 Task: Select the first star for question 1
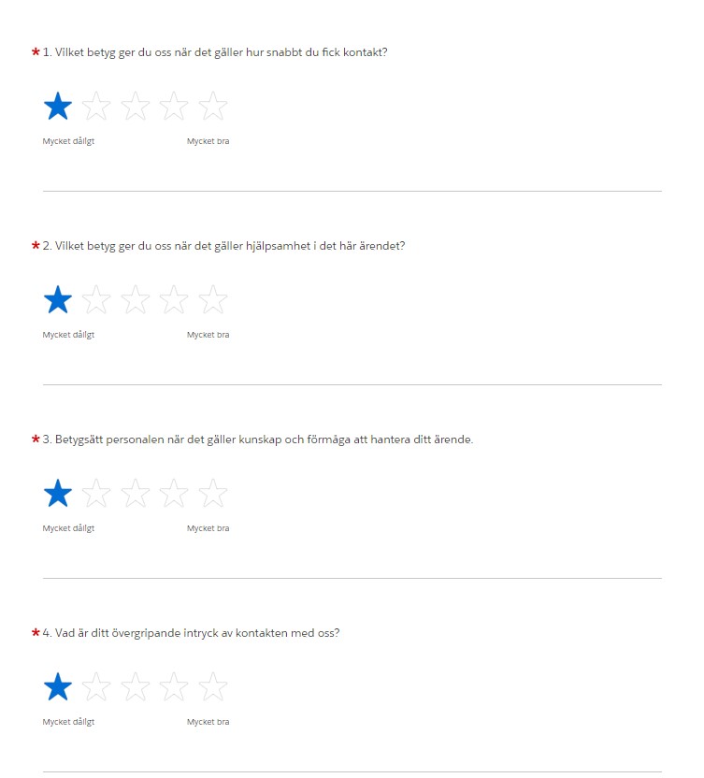point(58,107)
